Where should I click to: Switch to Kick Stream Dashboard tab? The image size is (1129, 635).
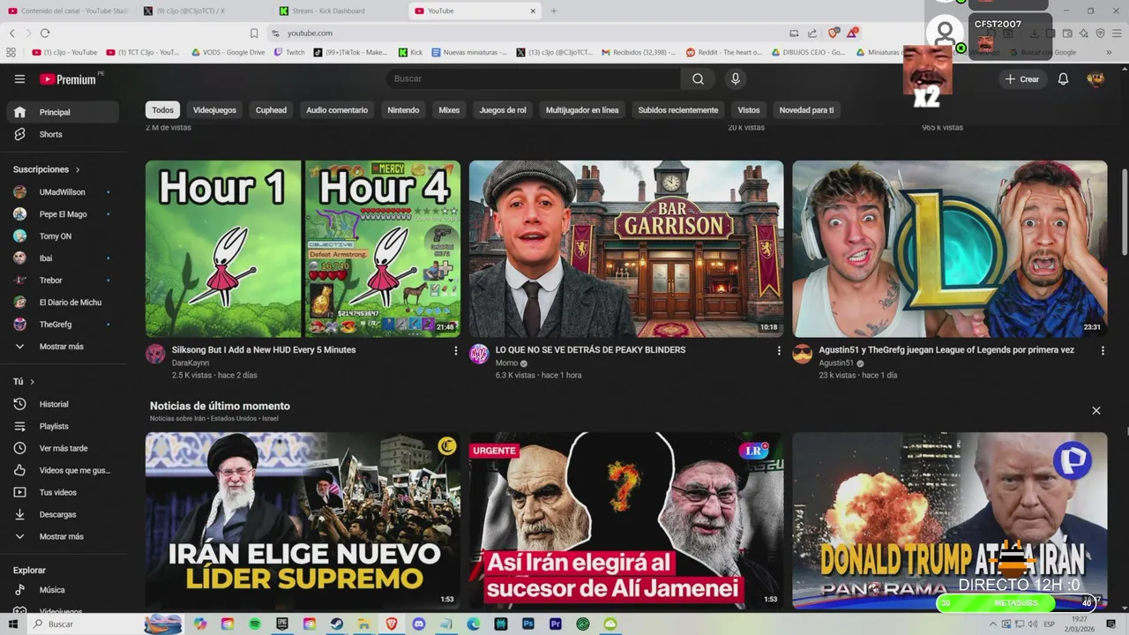coord(340,11)
